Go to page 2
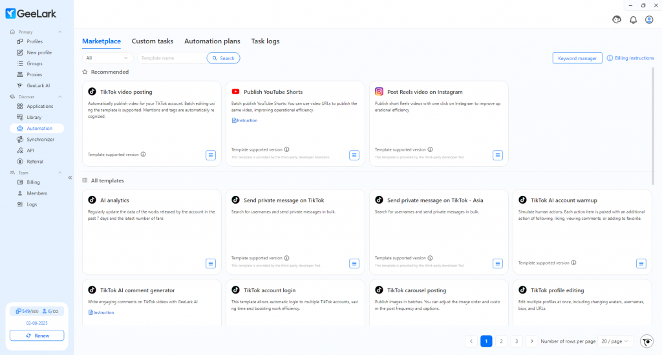The width and height of the screenshot is (662, 355). [x=501, y=341]
